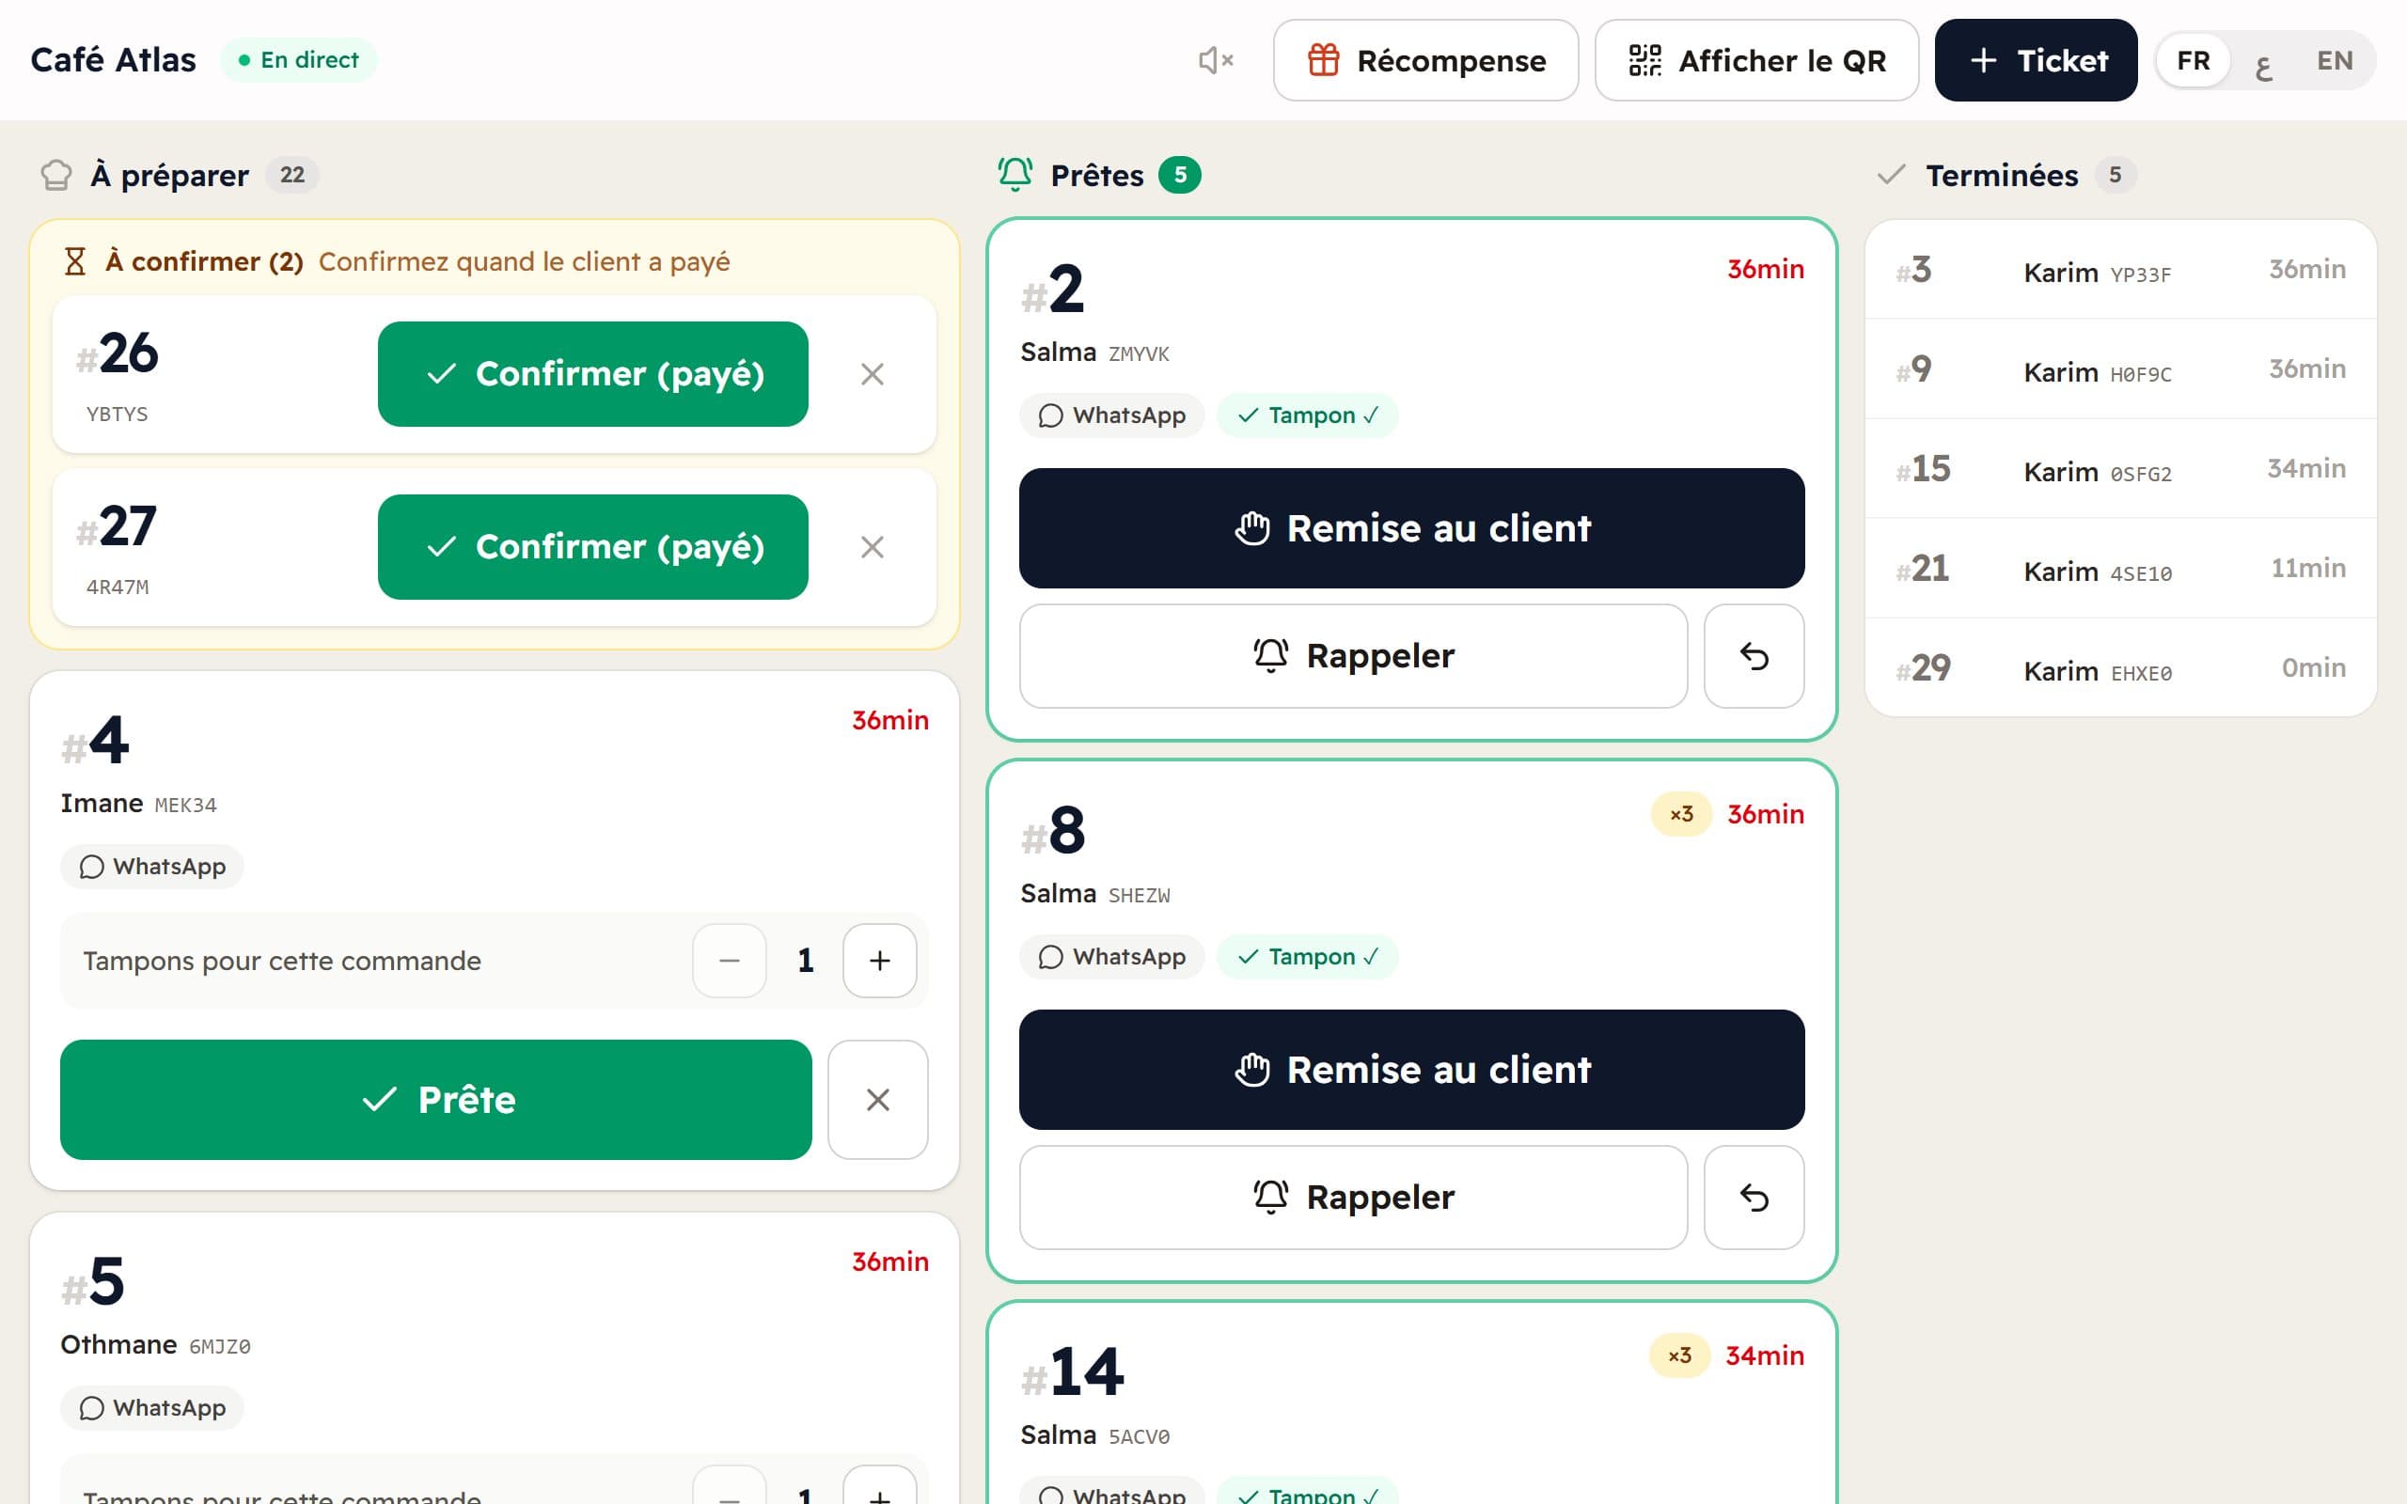This screenshot has width=2407, height=1504.
Task: Open completed order #29 Karim EHXE0
Action: [2120, 667]
